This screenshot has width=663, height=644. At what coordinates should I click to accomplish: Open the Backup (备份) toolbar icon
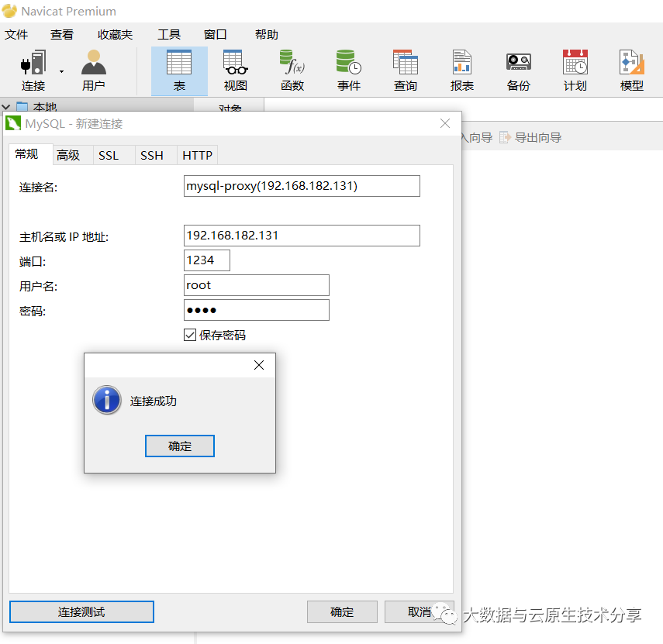[x=519, y=71]
